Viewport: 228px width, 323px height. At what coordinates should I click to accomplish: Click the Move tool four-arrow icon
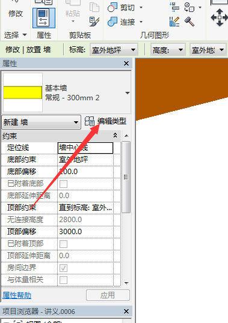pyautogui.click(x=220, y=17)
